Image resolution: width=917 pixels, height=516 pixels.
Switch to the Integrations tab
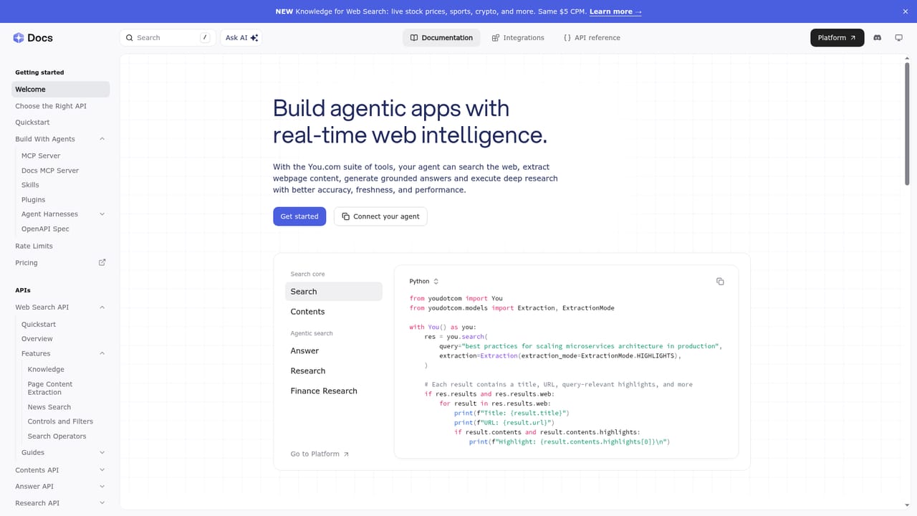click(518, 38)
